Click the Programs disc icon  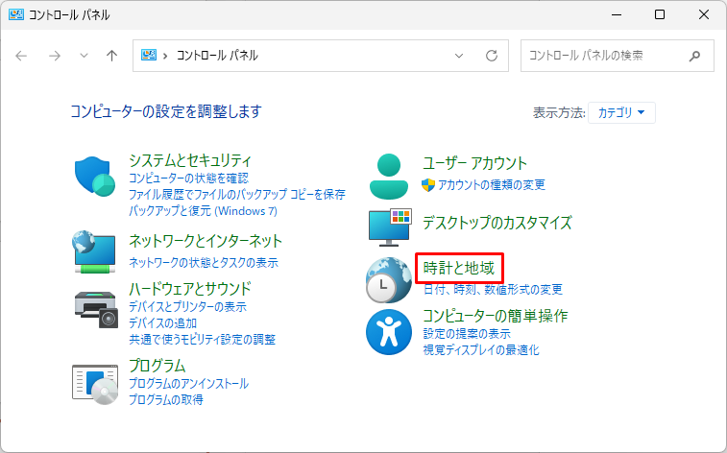click(94, 382)
